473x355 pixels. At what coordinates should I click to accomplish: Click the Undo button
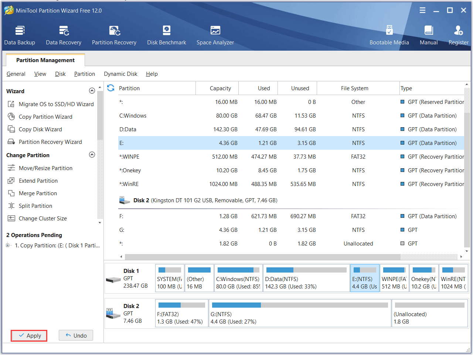76,335
